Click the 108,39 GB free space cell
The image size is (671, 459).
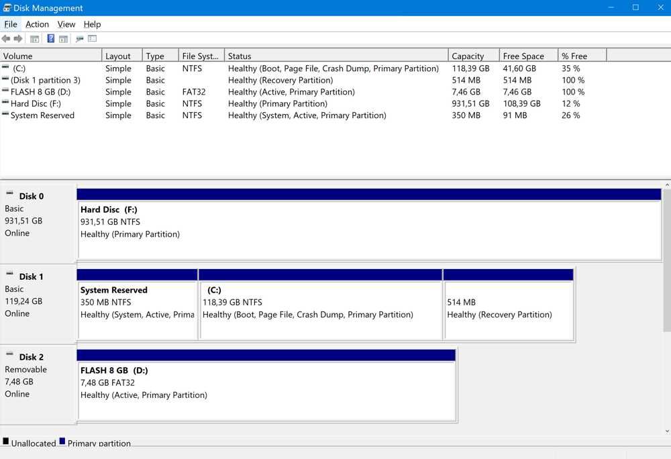click(x=521, y=103)
